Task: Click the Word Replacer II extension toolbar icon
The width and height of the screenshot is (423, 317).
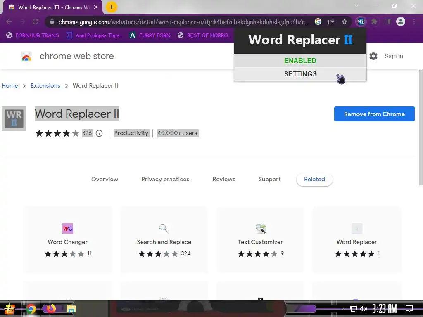Action: (x=361, y=21)
